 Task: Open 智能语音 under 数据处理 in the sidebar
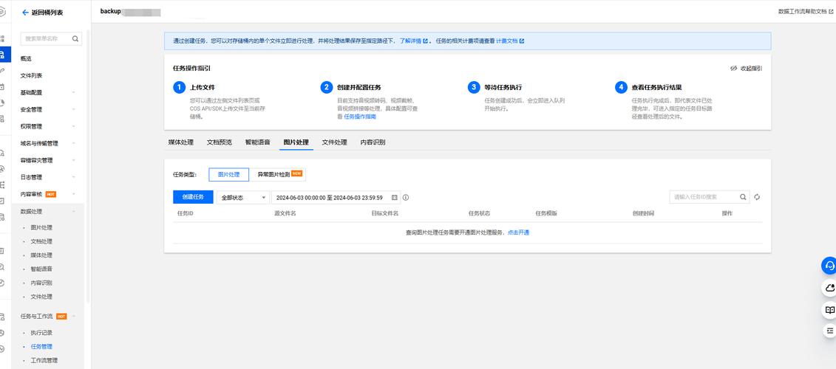[x=41, y=269]
